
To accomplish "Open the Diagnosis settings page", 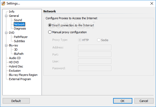I will point(20,28).
